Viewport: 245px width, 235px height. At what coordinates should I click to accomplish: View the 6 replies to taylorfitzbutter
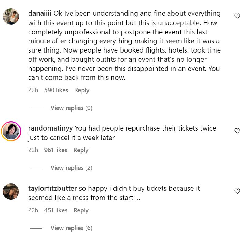click(x=71, y=228)
